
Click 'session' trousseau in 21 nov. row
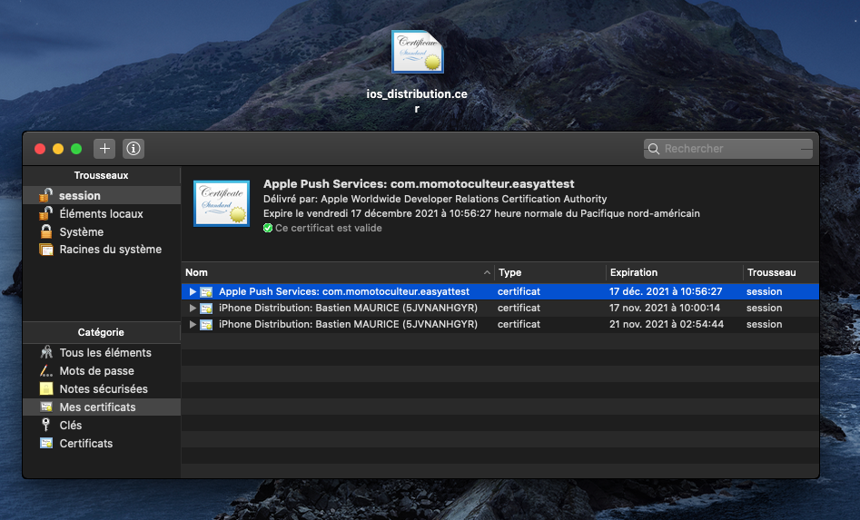(764, 324)
